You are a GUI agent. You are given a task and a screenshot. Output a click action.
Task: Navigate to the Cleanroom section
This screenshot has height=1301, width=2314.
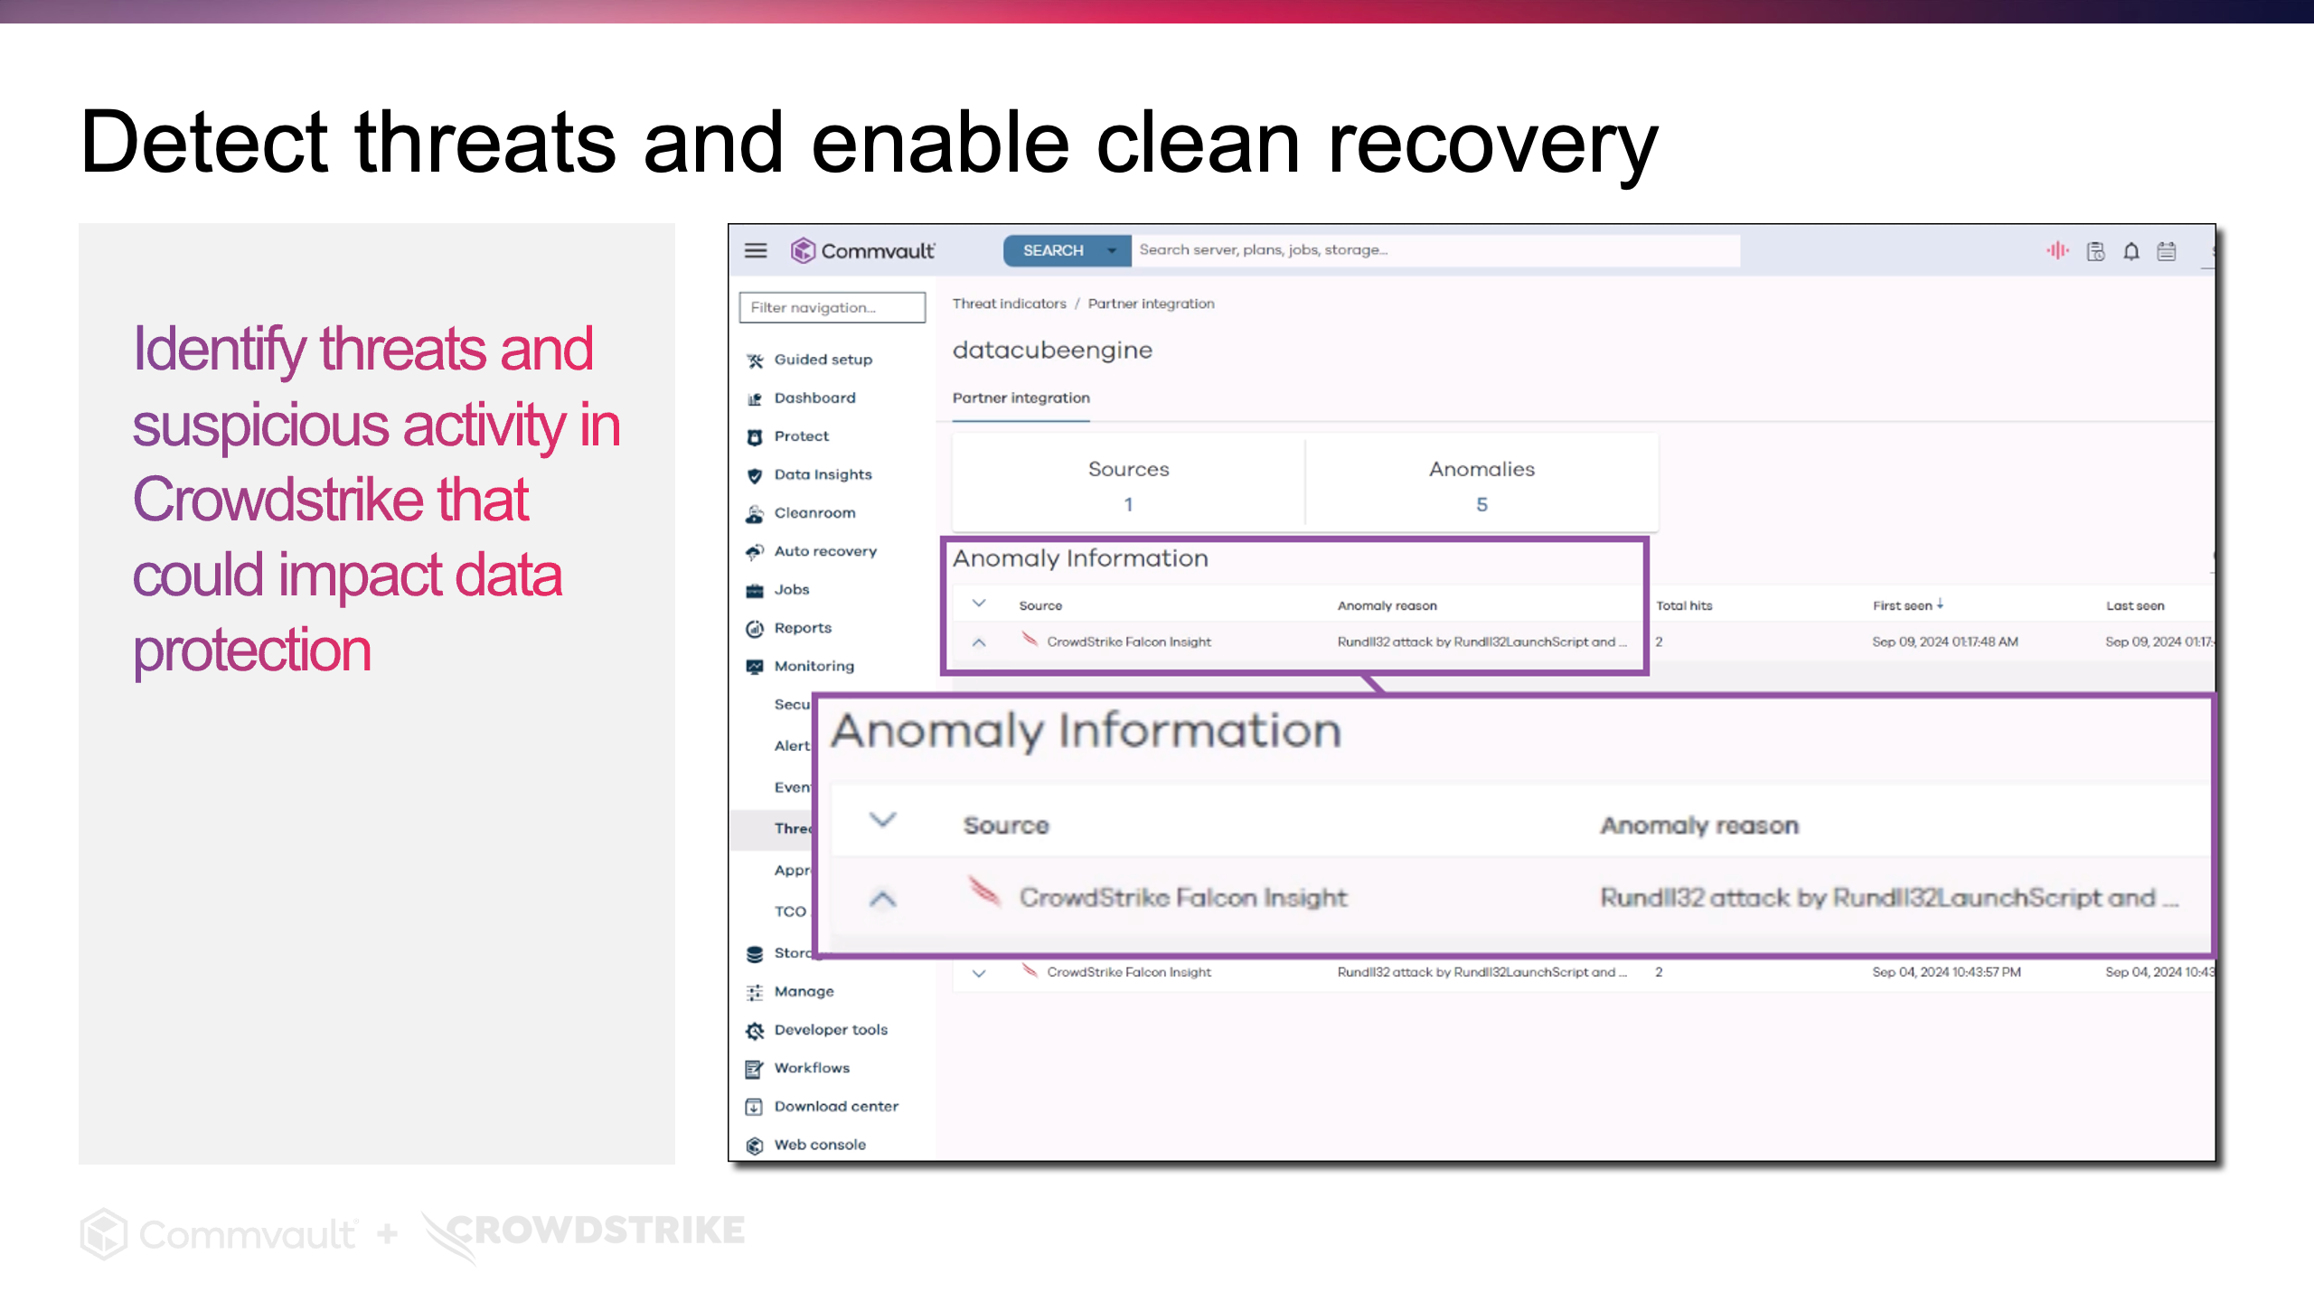tap(815, 511)
